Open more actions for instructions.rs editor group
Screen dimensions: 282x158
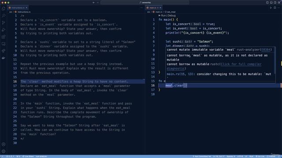[141, 8]
